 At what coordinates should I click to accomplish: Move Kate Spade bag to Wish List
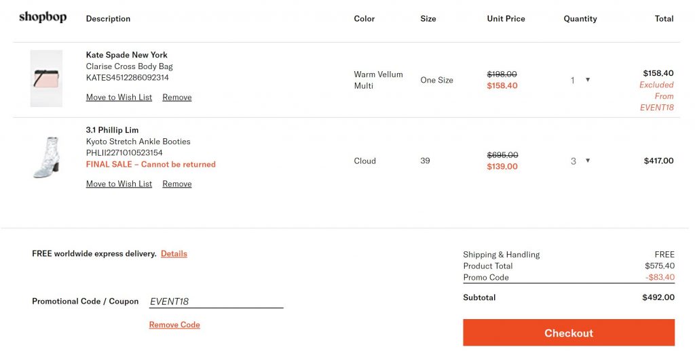119,98
